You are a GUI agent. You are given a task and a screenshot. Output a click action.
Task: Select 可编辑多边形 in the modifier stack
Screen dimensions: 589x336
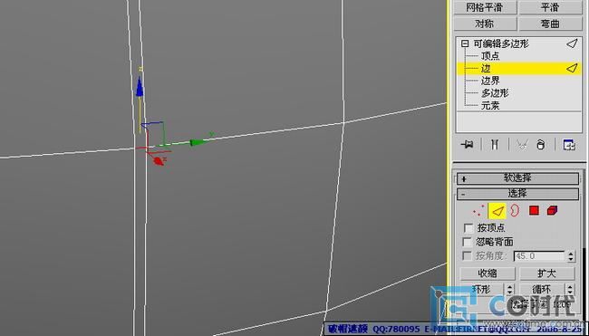click(501, 43)
